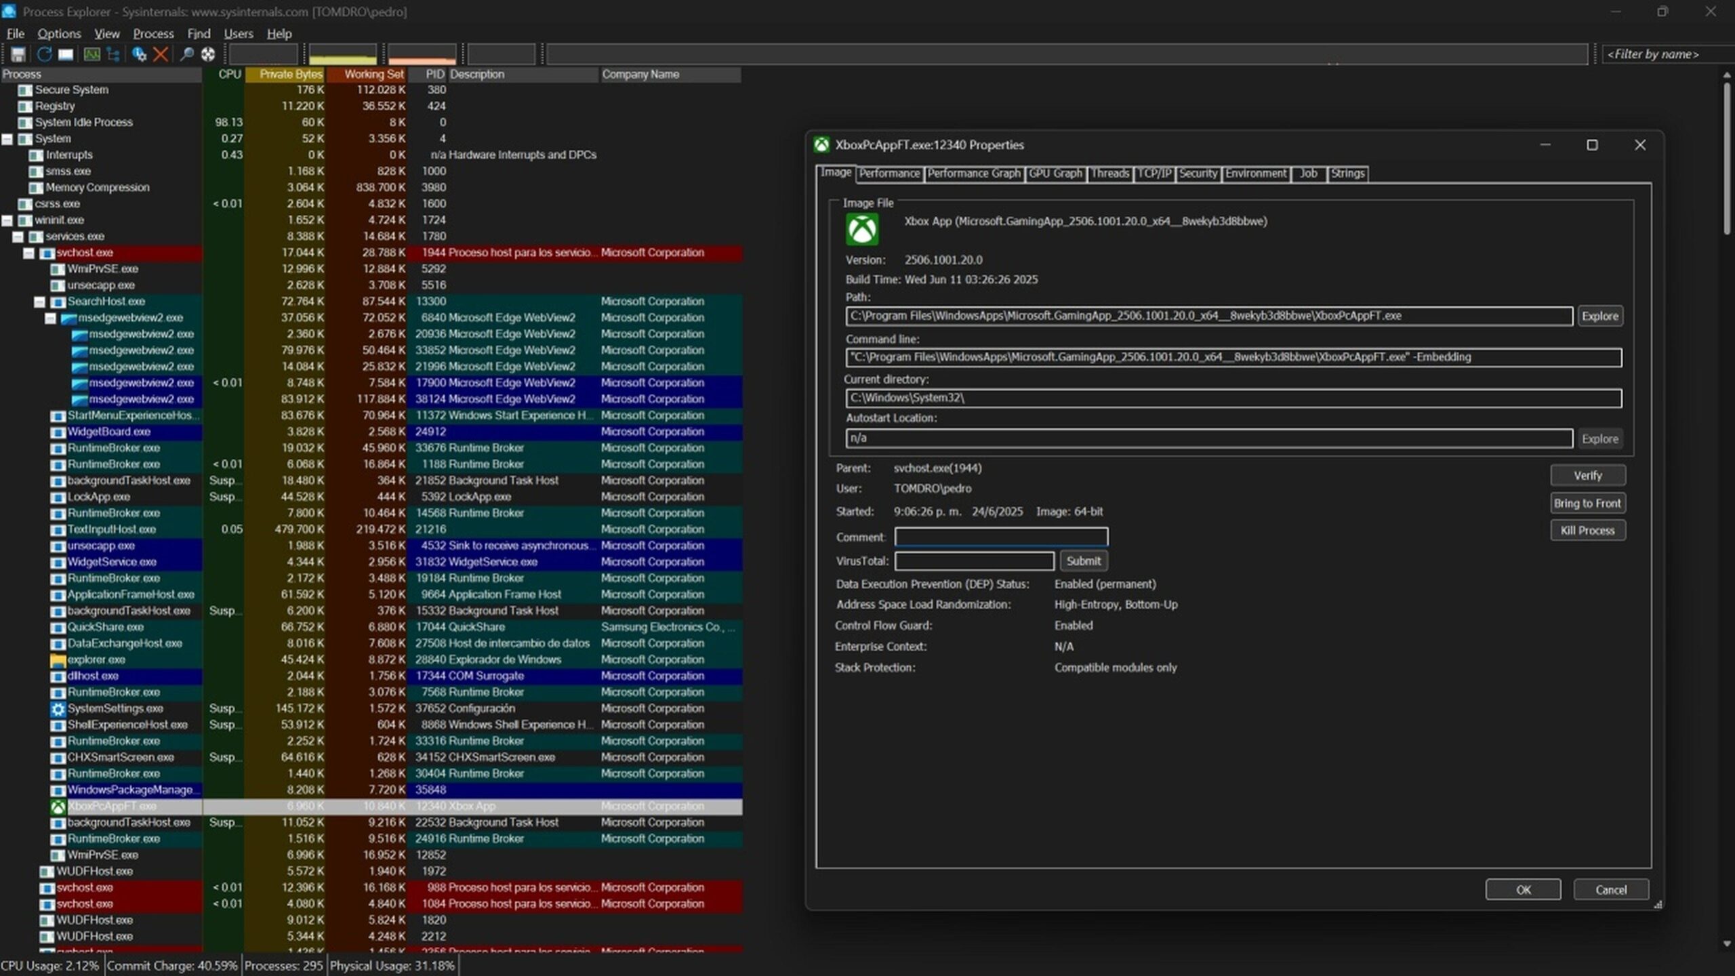Click the Verify button

[1587, 476]
